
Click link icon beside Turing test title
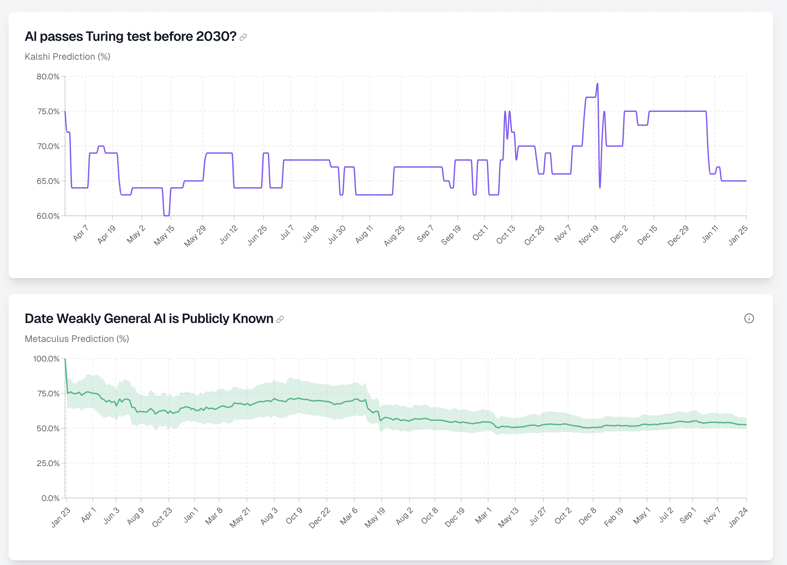(x=243, y=37)
